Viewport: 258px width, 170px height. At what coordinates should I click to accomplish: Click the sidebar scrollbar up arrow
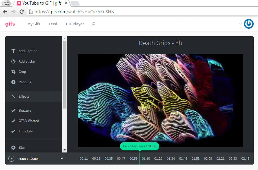64,39
